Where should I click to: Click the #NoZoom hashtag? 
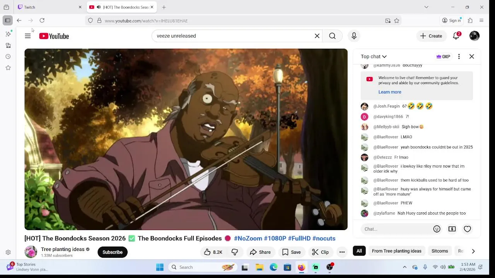tap(248, 238)
